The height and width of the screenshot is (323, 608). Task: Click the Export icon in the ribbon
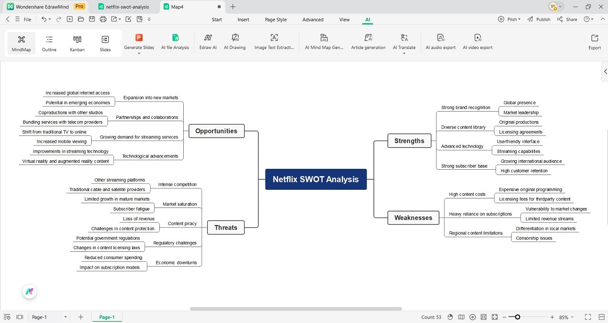(x=595, y=38)
